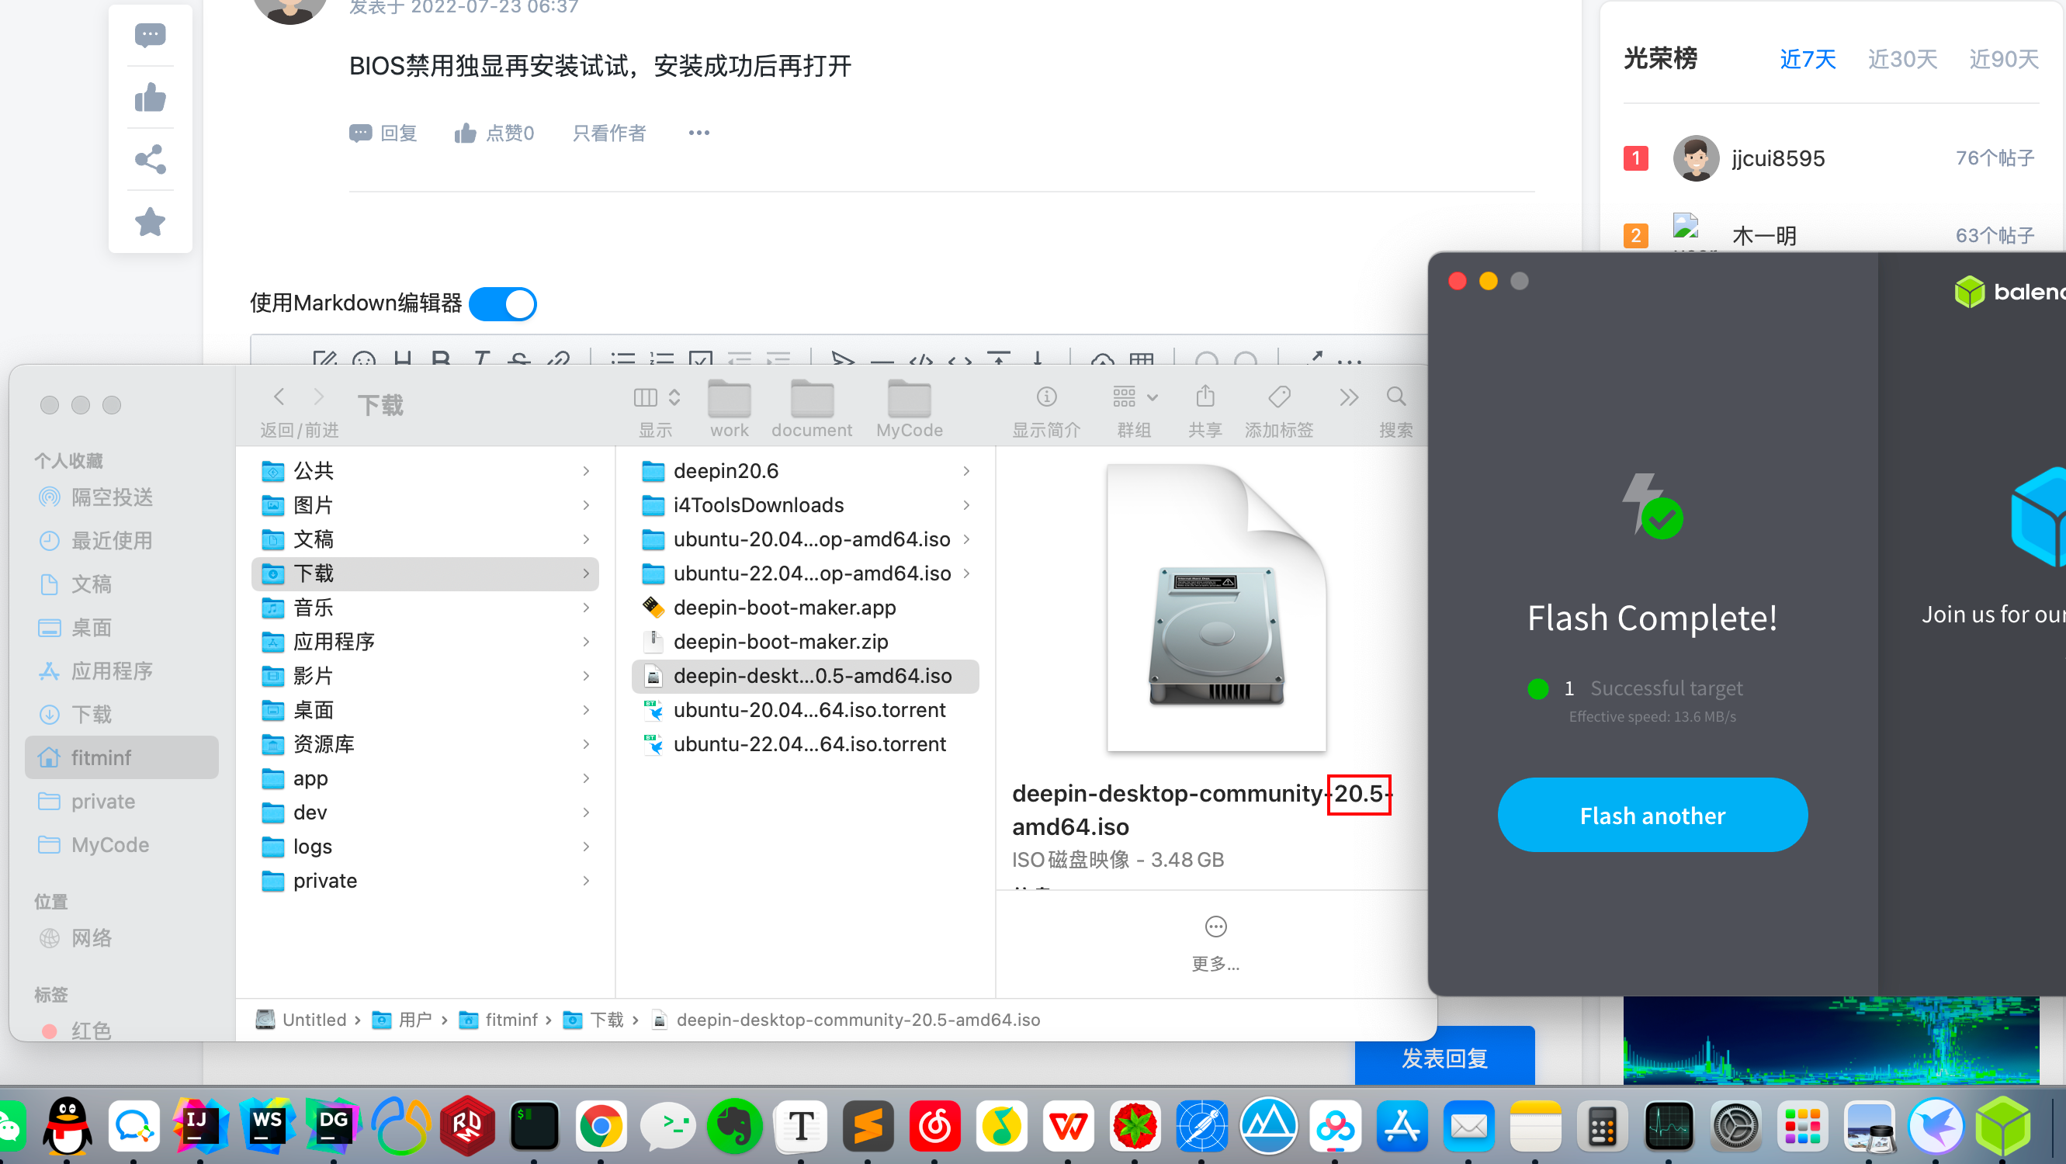Click the Finder share toolbar icon
This screenshot has height=1164, width=2066.
1205,397
